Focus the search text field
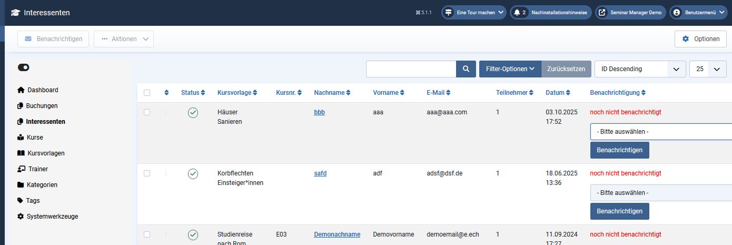This screenshot has height=245, width=732. pyautogui.click(x=411, y=69)
